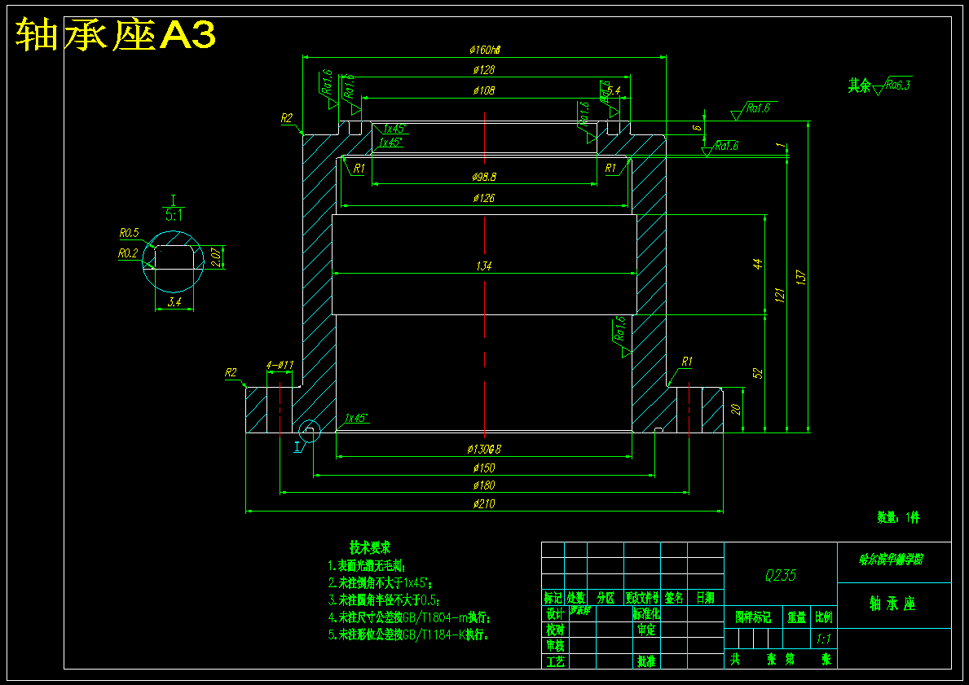969x685 pixels.
Task: Select the ø98.8 dimension text
Action: point(484,178)
